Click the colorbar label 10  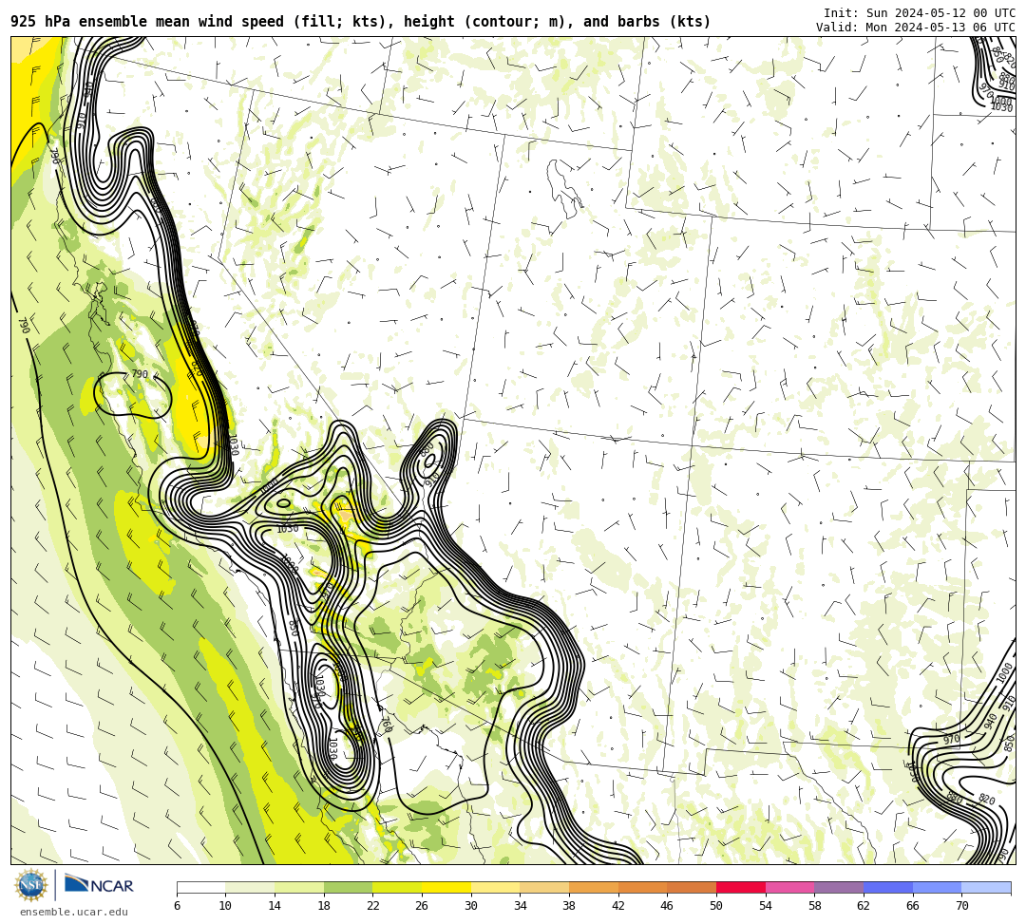coord(225,906)
